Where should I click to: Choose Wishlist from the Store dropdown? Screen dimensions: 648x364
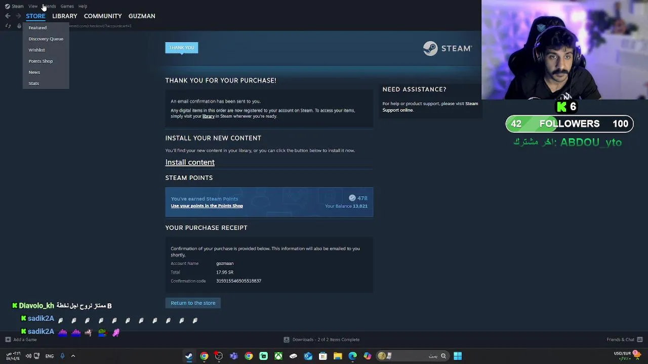point(36,50)
